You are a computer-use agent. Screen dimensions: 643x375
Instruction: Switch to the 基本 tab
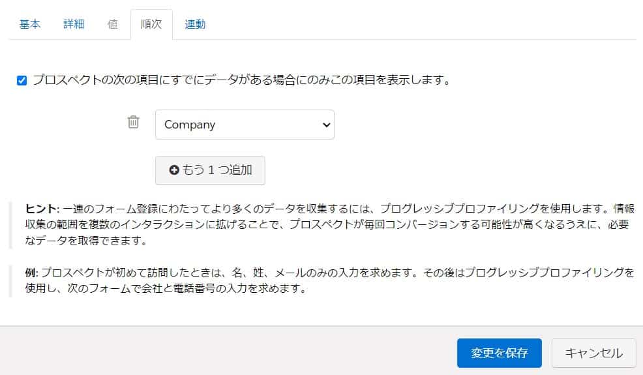coord(30,24)
